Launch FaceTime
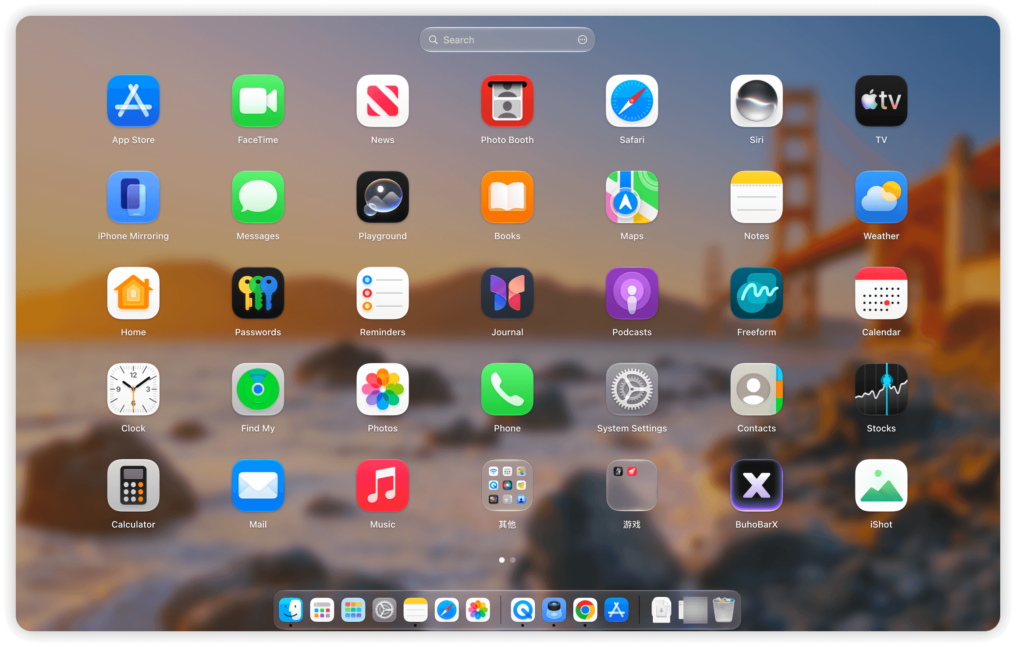 coord(258,101)
